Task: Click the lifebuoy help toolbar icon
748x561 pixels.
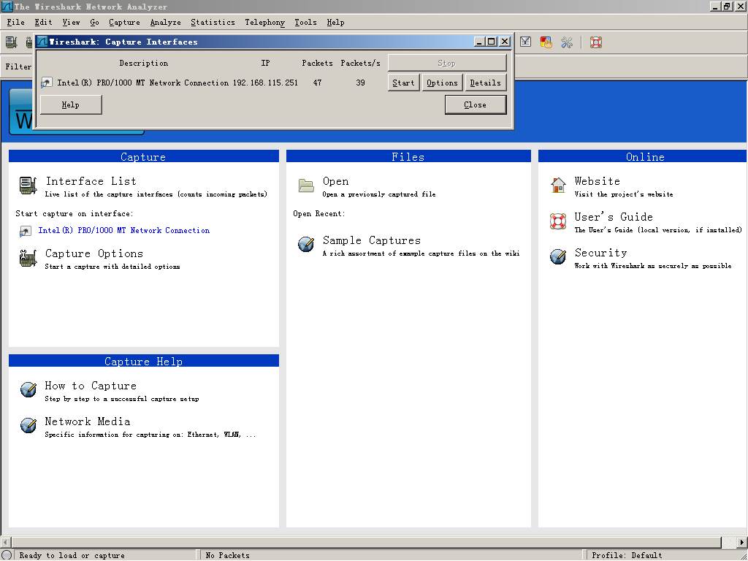Action: (596, 42)
